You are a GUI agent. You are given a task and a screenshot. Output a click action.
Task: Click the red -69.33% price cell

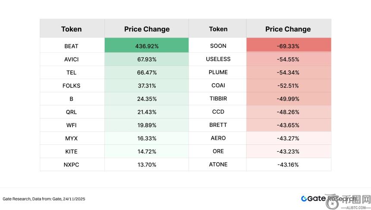point(288,46)
